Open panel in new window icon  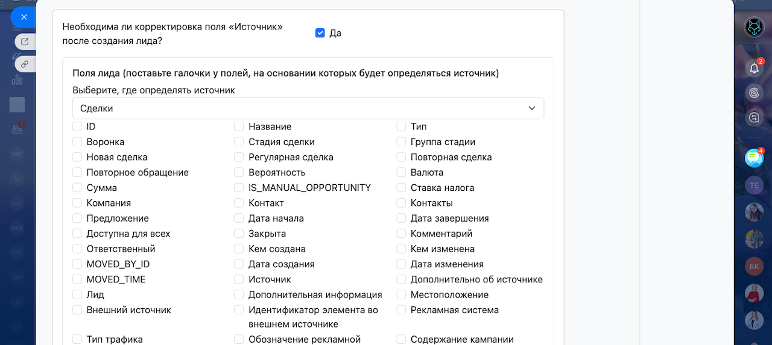25,42
